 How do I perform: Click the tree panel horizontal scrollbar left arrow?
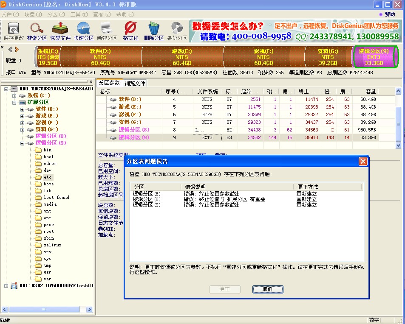tap(4, 309)
